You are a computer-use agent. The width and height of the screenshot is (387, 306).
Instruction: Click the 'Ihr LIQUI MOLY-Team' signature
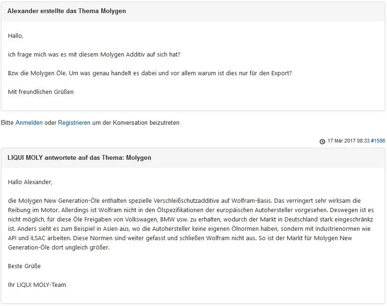(37, 285)
